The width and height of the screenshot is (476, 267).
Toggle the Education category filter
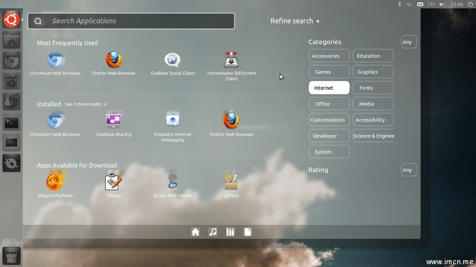tap(373, 56)
